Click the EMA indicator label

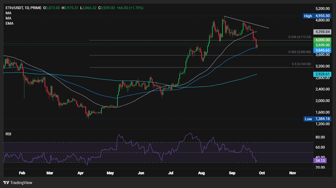point(9,23)
